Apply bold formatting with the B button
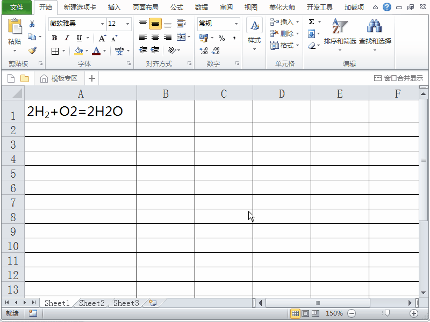Screen dimensions: 430x322 54,38
